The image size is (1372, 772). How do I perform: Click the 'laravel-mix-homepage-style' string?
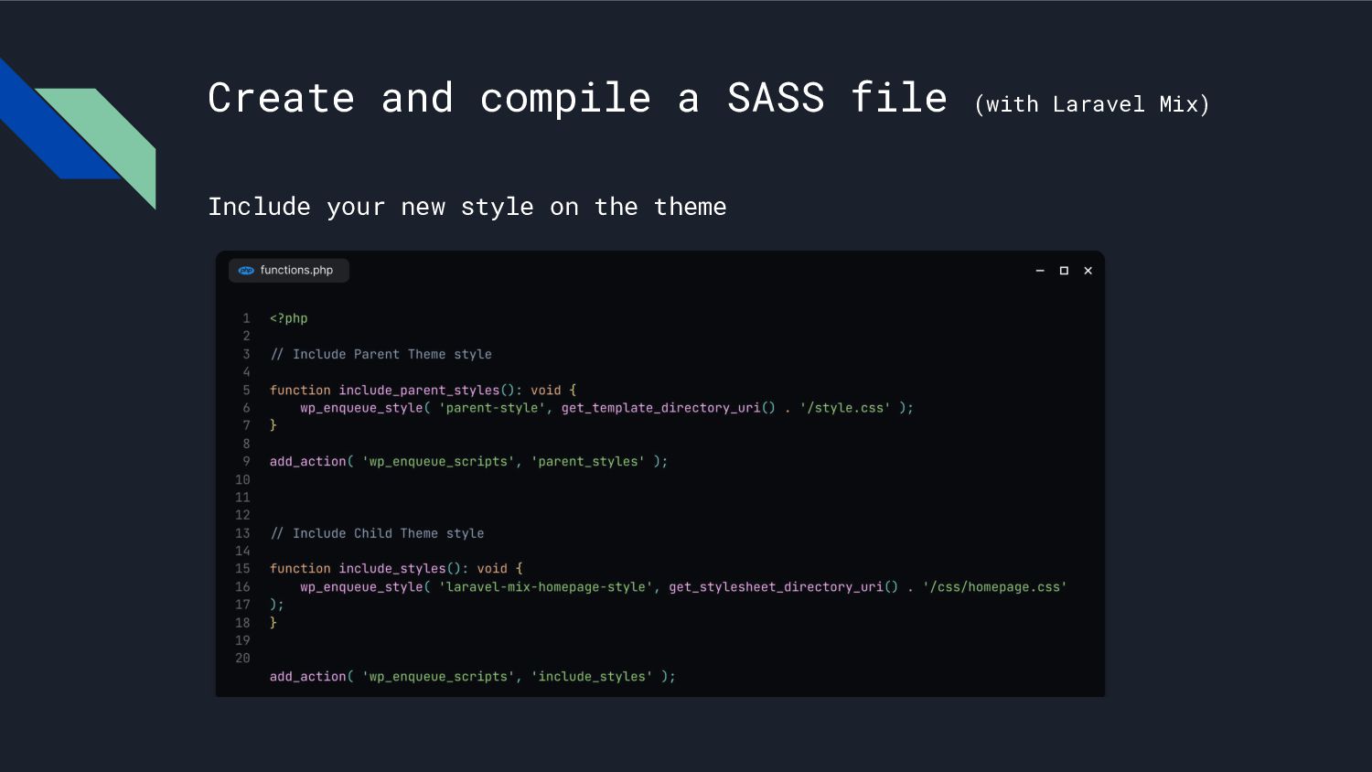click(546, 587)
